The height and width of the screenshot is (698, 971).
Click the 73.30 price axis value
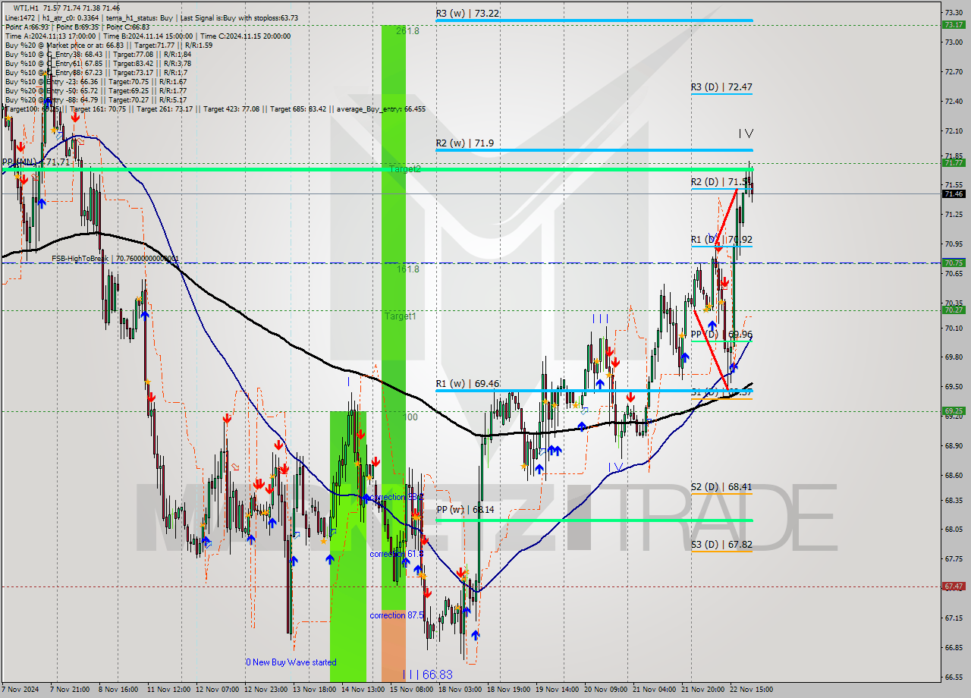pos(954,12)
